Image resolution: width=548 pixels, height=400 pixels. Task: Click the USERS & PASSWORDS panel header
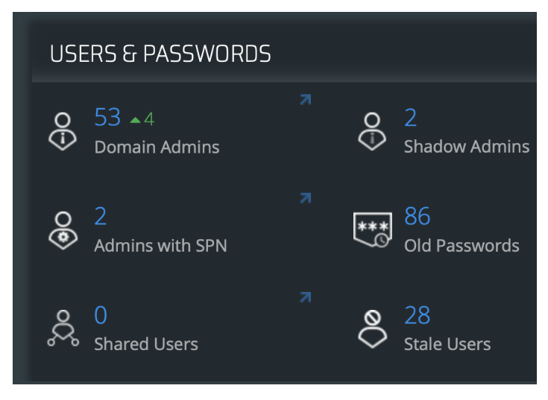(x=160, y=54)
